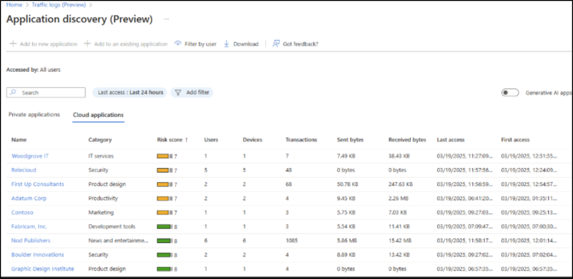The width and height of the screenshot is (573, 279).
Task: Click the 38.43 KB received bytes value
Action: pos(399,156)
